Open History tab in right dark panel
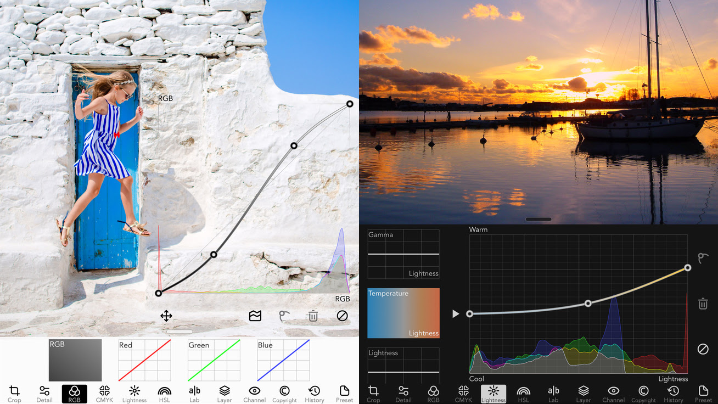The image size is (718, 404). coord(674,394)
